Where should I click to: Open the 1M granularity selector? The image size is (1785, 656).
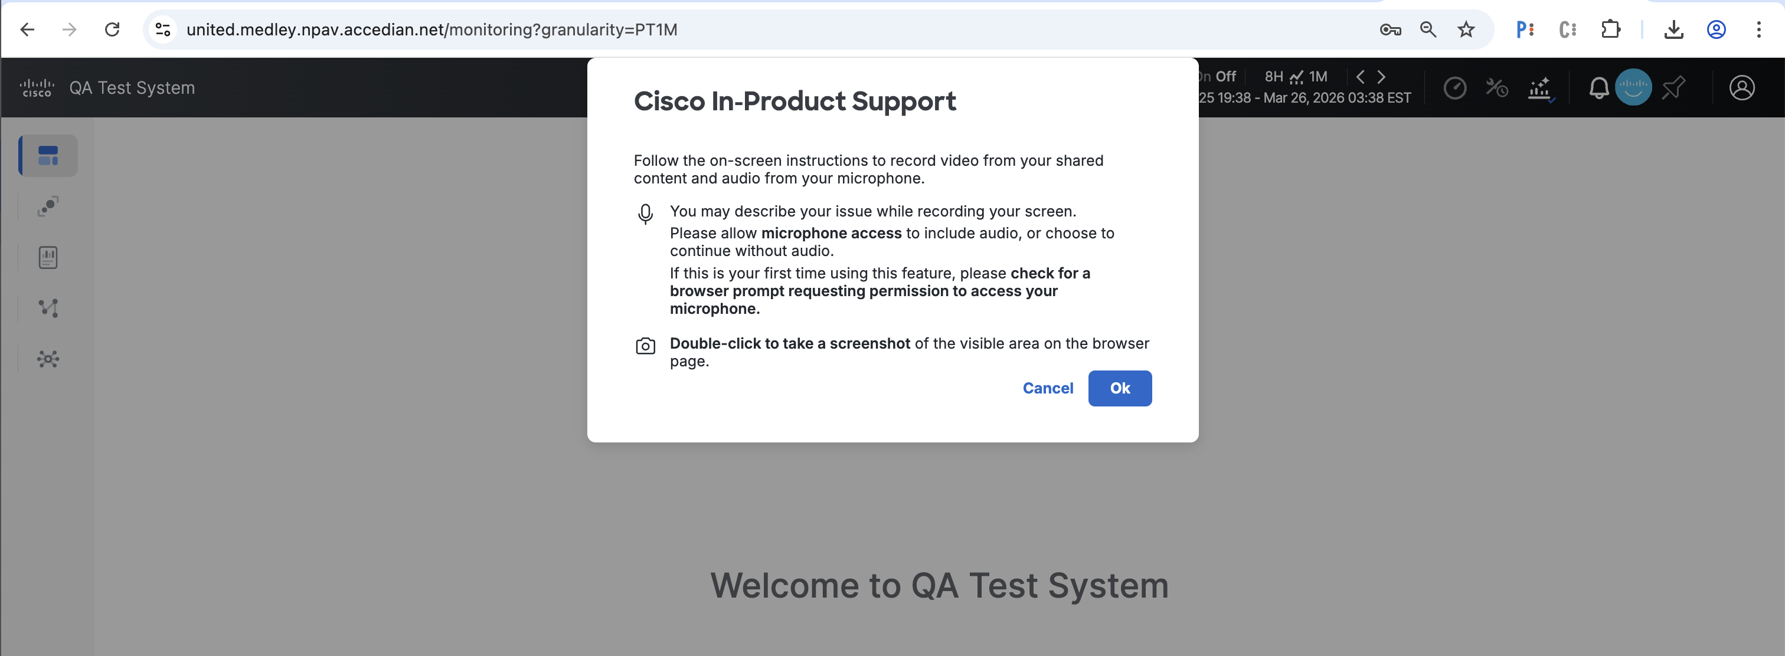(x=1317, y=76)
